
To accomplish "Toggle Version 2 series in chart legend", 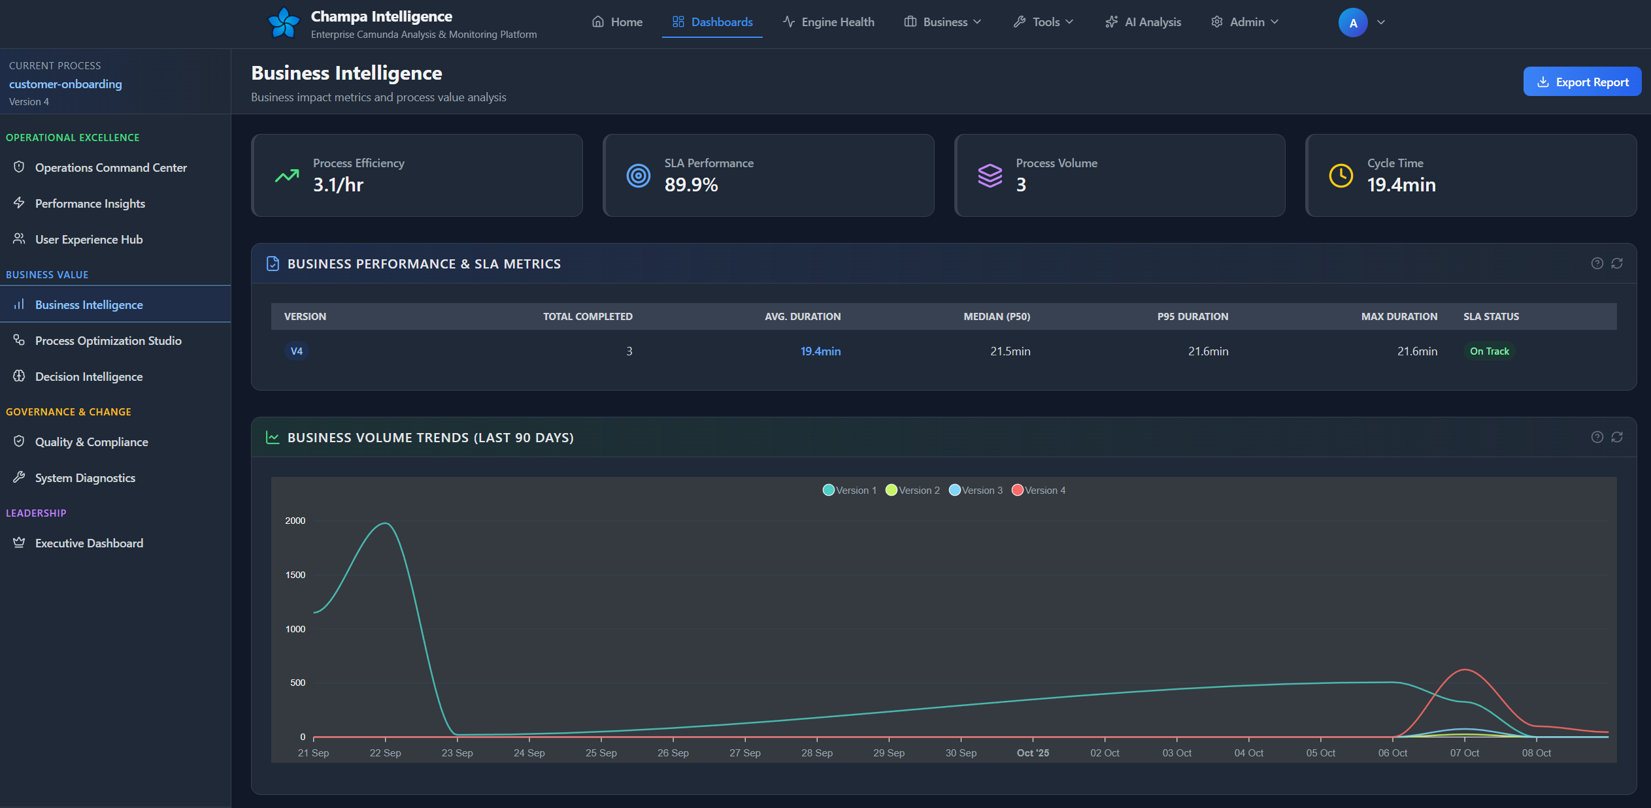I will click(912, 490).
